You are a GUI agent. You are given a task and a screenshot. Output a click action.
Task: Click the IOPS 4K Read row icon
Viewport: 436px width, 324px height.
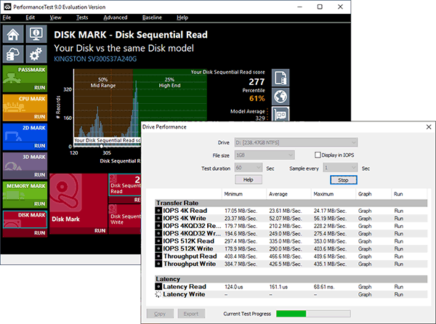click(158, 211)
